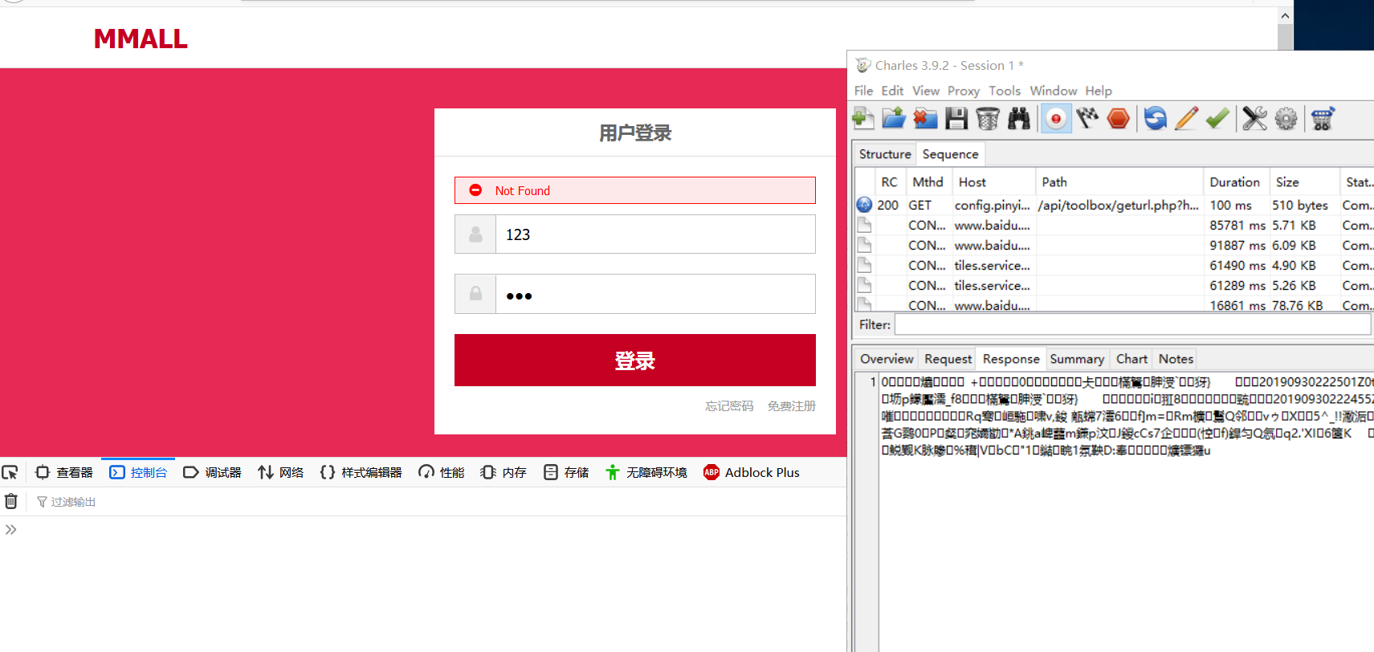Save session with floppy disk icon
Viewport: 1374px width, 652px height.
click(956, 119)
